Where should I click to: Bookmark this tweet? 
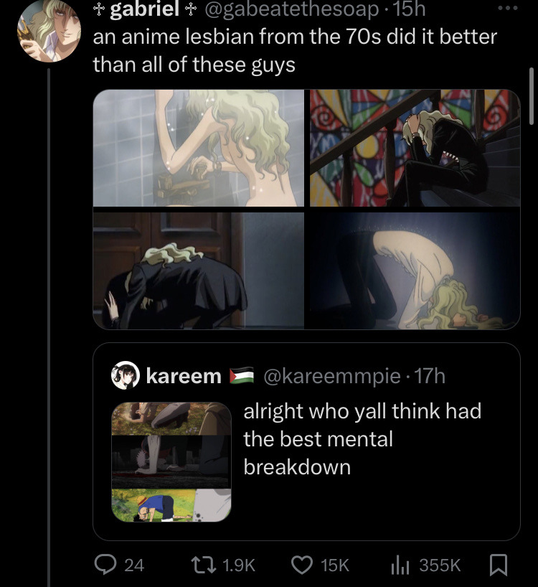(498, 565)
